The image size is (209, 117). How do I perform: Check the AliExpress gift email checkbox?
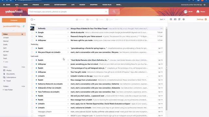tap(32, 40)
